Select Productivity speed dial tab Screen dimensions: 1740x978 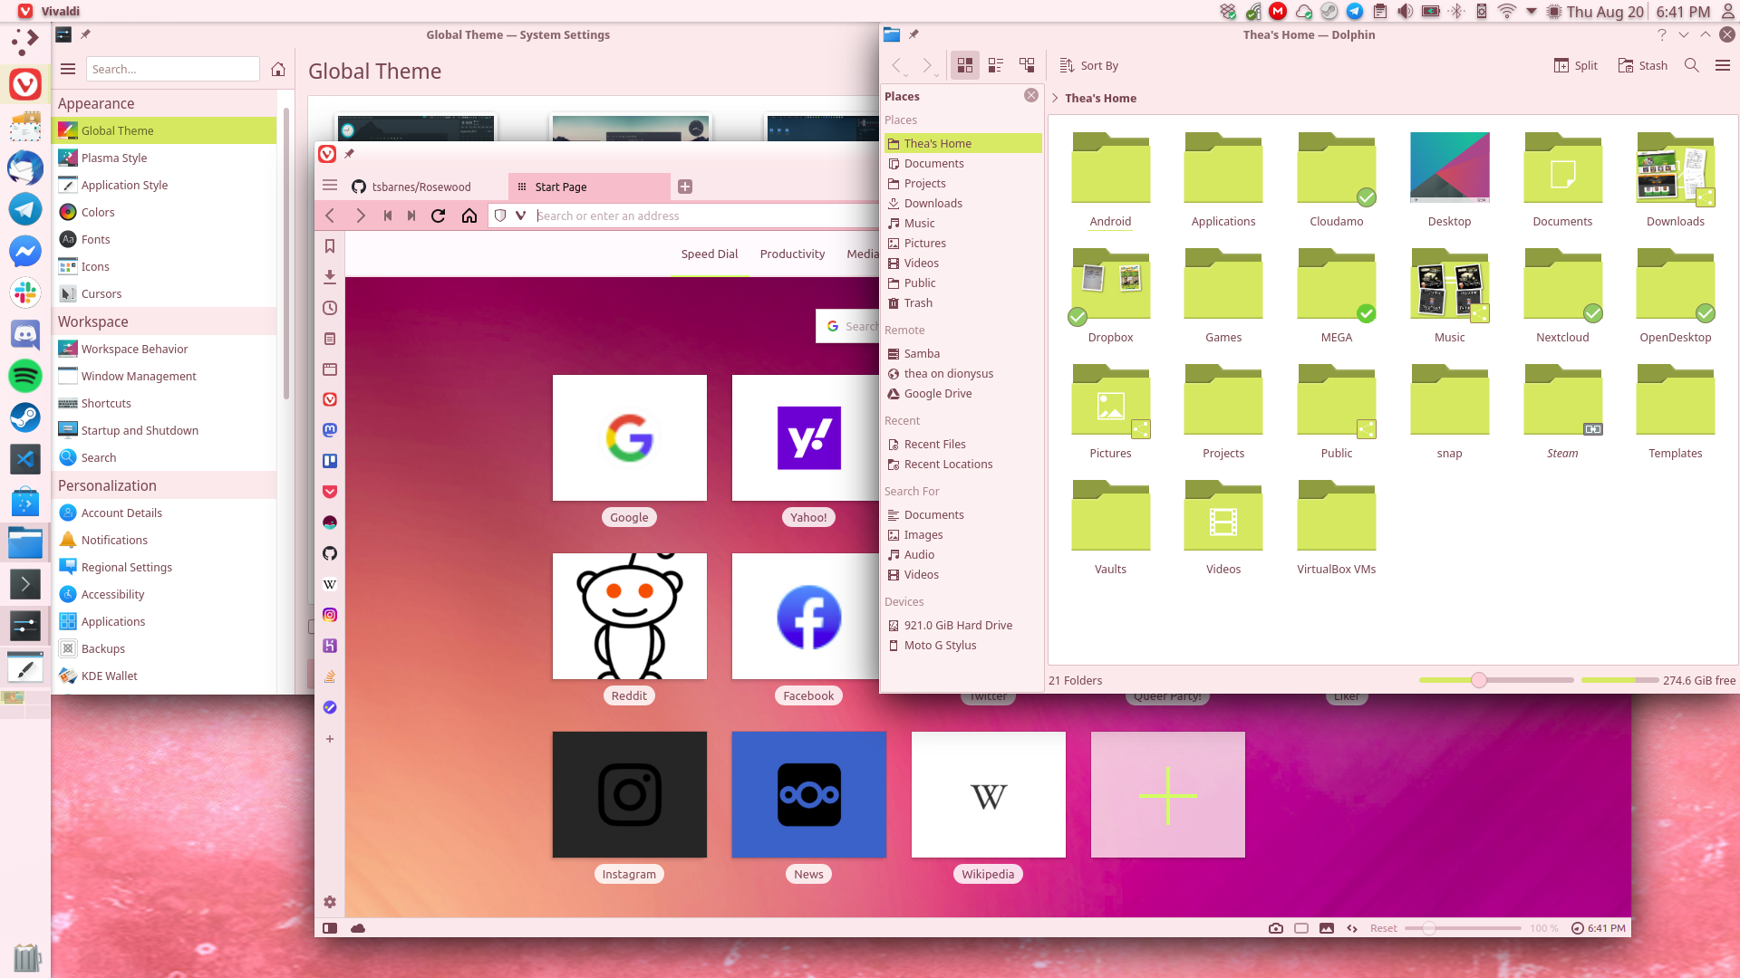click(x=792, y=254)
